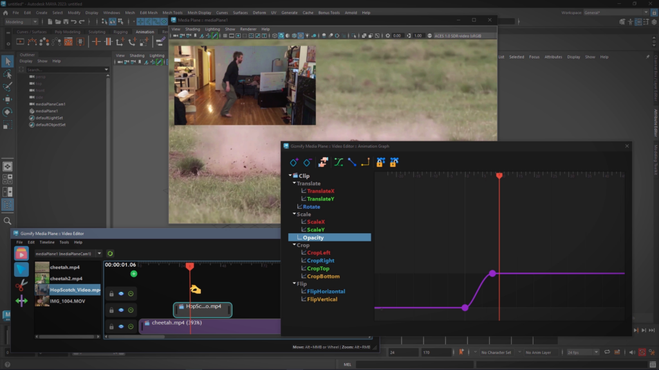Open the media library icon in Video Editor

pyautogui.click(x=21, y=253)
